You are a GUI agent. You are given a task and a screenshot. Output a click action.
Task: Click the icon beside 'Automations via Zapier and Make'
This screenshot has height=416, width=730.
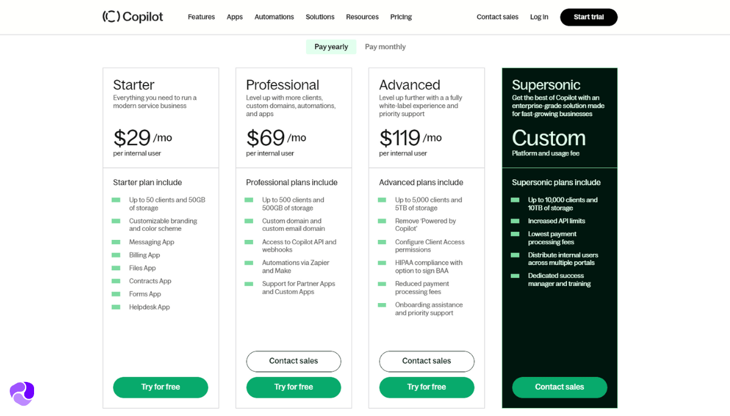[249, 263]
